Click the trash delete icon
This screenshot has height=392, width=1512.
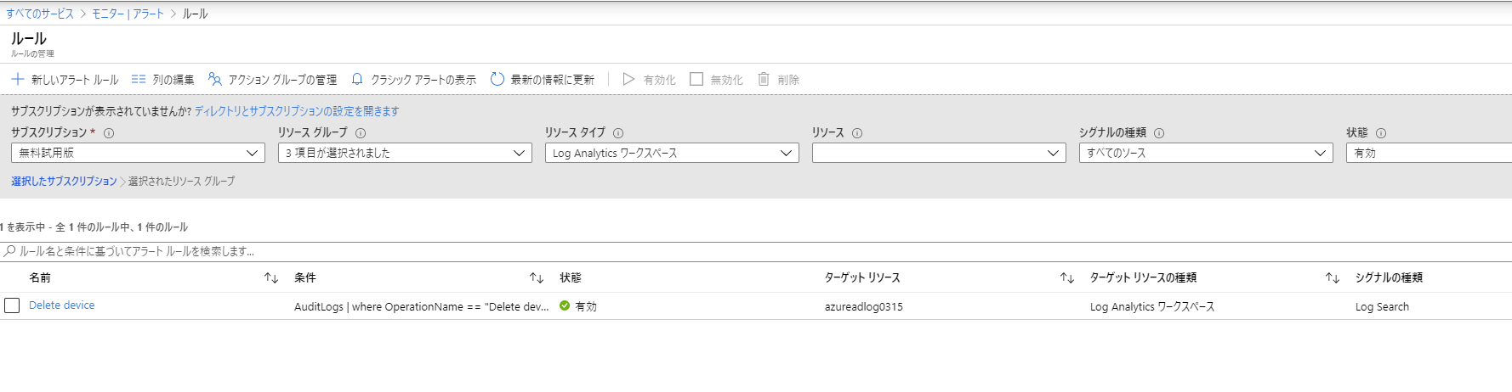tap(764, 79)
